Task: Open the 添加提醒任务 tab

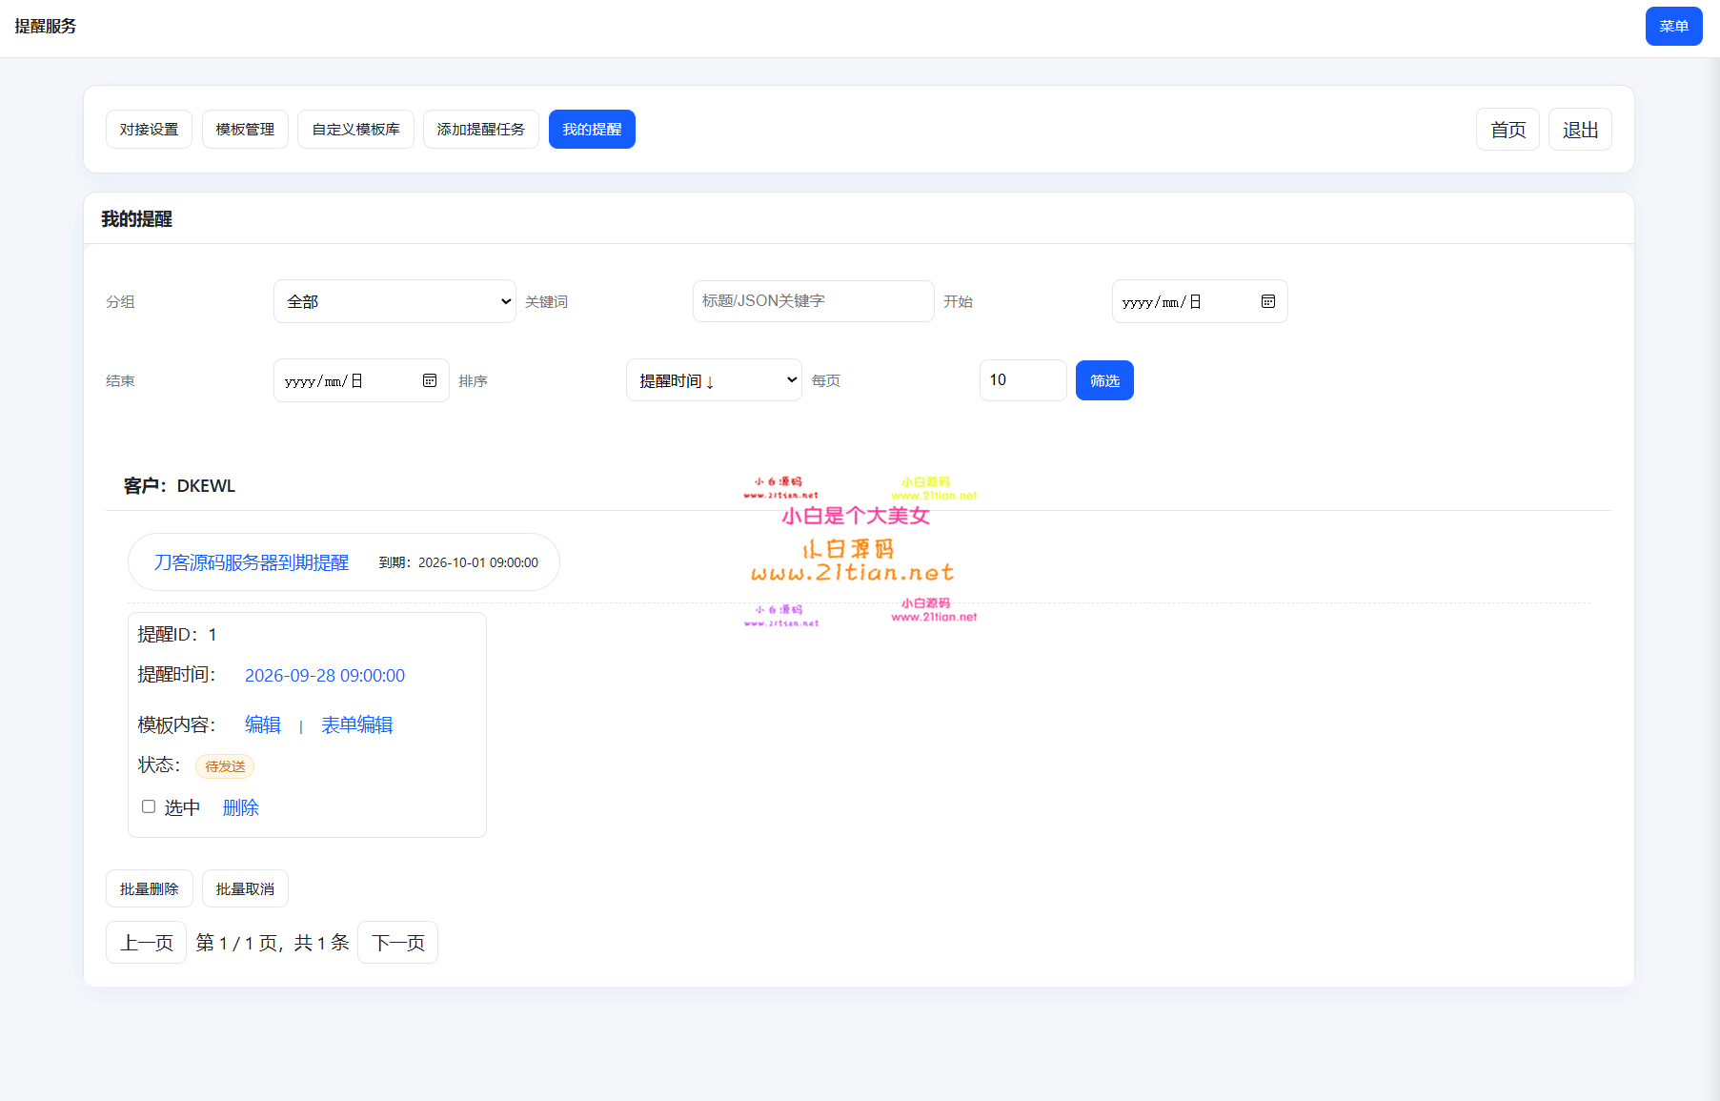Action: (x=480, y=130)
